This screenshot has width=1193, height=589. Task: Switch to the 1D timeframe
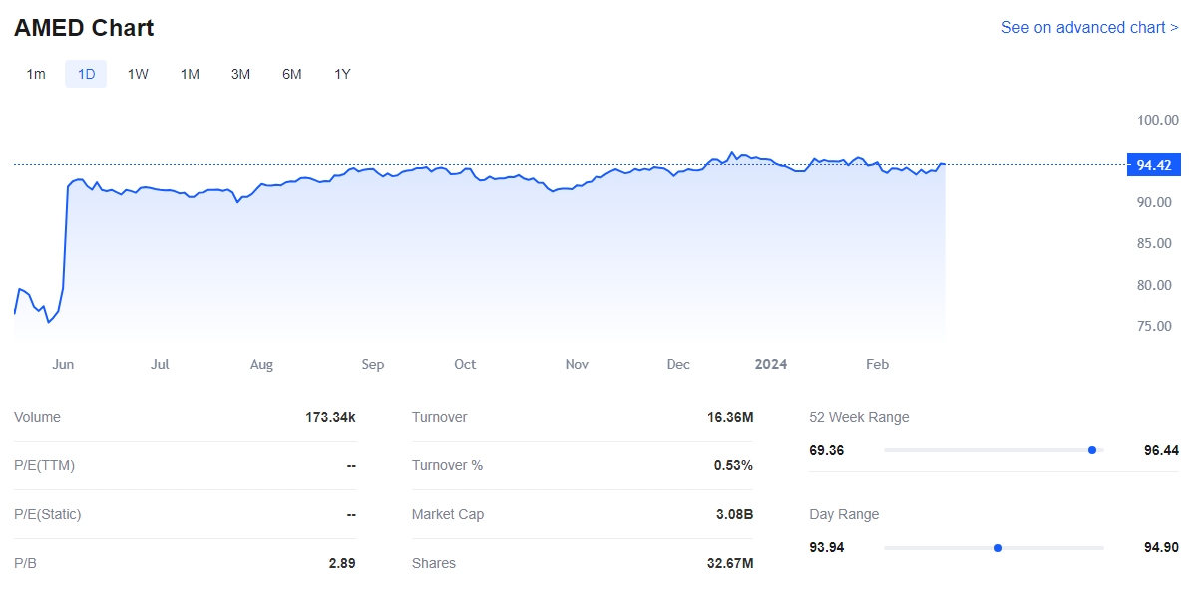pyautogui.click(x=86, y=74)
